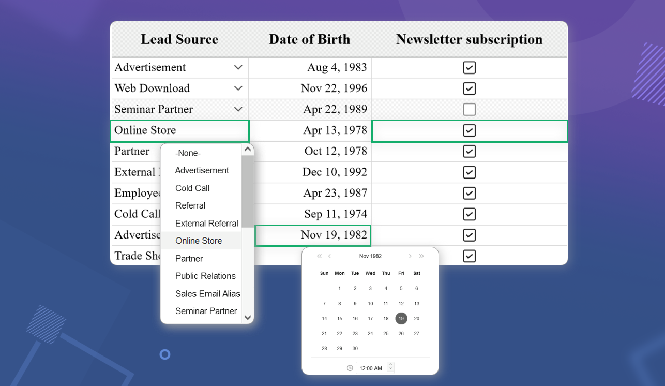Increase time using the stepper up arrow

(x=390, y=365)
